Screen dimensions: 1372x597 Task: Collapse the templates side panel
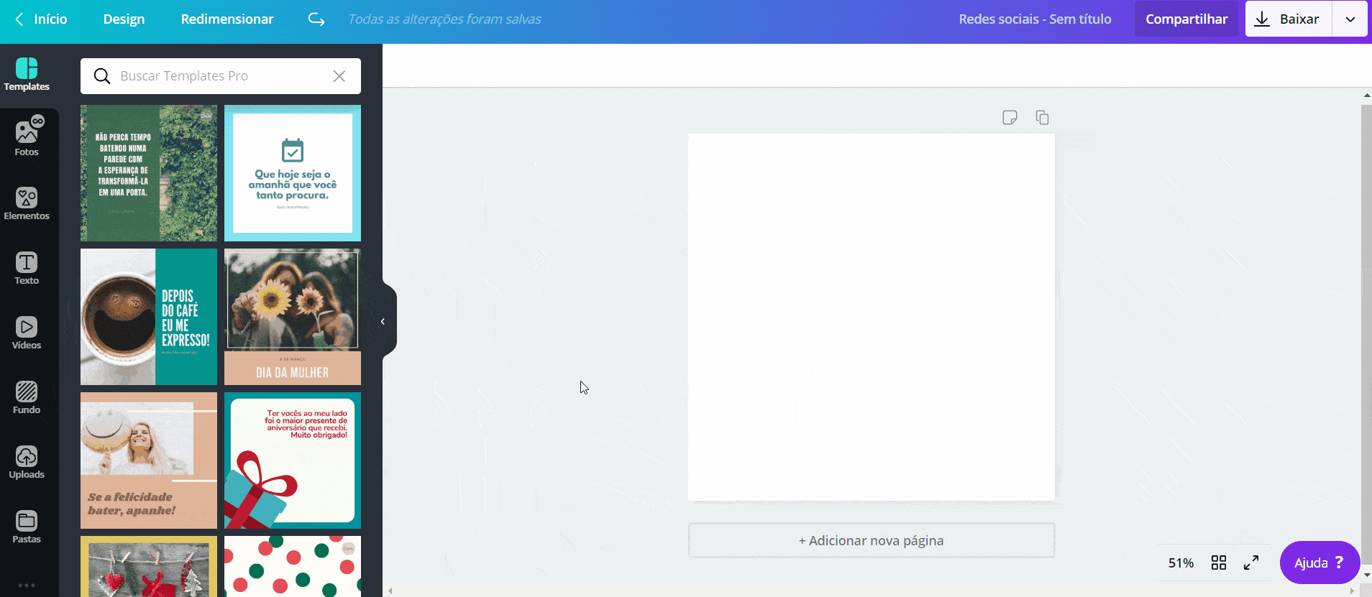(x=383, y=321)
